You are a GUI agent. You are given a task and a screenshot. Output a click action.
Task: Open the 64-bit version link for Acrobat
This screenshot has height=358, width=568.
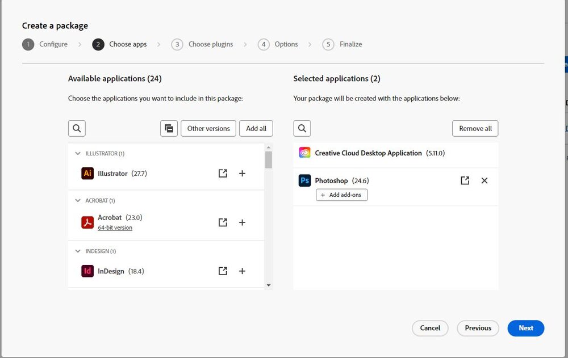(115, 228)
